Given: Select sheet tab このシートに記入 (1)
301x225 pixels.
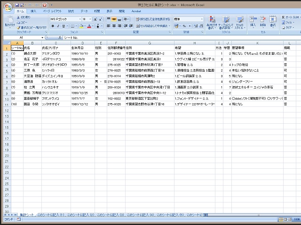Looking at the screenshot, I should click(51, 215).
